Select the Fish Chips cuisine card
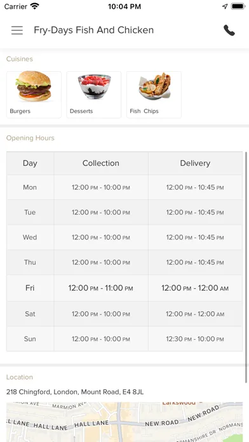Screen dimensions: 249x442 pyautogui.click(x=154, y=95)
